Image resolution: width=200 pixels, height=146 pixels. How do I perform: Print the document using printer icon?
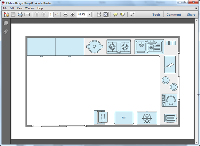pos(20,15)
